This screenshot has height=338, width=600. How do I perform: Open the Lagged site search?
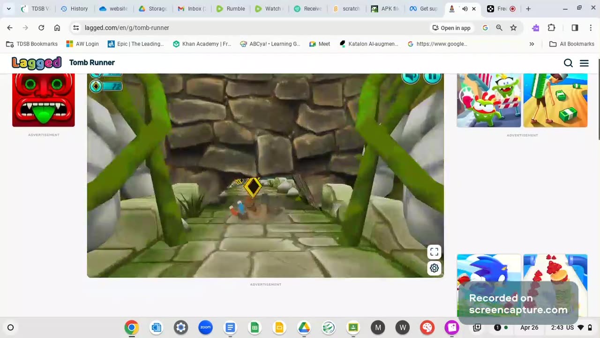click(568, 63)
